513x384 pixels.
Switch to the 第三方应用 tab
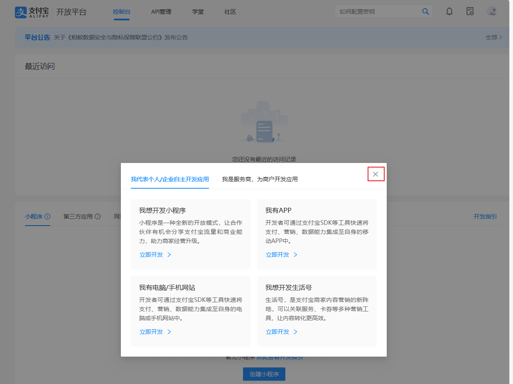click(78, 216)
